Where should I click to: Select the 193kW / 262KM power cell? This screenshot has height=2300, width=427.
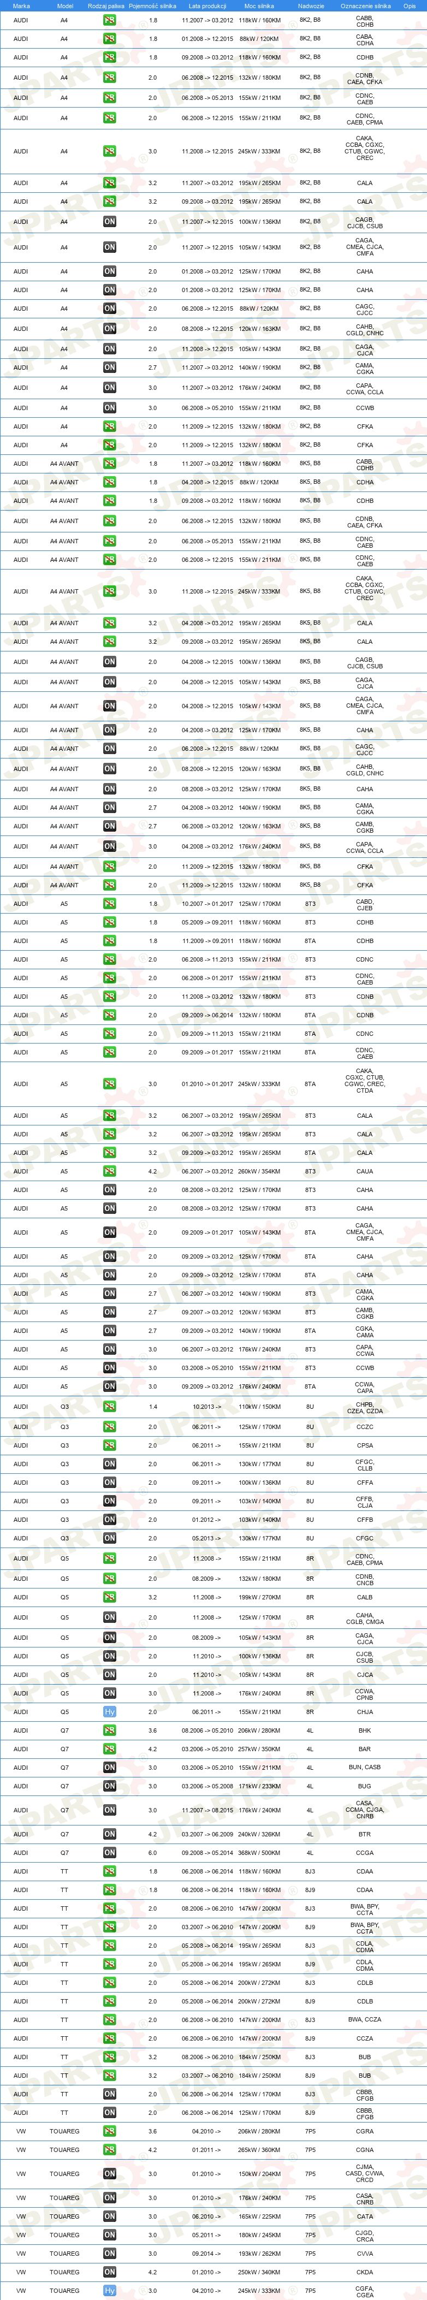tap(259, 2254)
